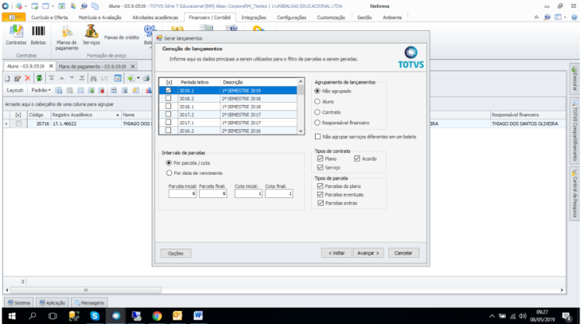Click the Boletos barcode icon
Image resolution: width=581 pixels, height=324 pixels.
(x=38, y=32)
